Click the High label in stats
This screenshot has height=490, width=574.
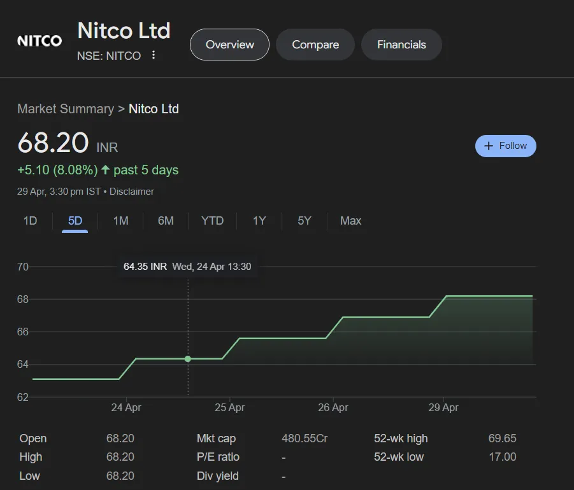point(31,457)
